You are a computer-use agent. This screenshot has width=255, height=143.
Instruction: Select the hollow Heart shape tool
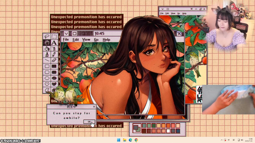click(x=47, y=84)
